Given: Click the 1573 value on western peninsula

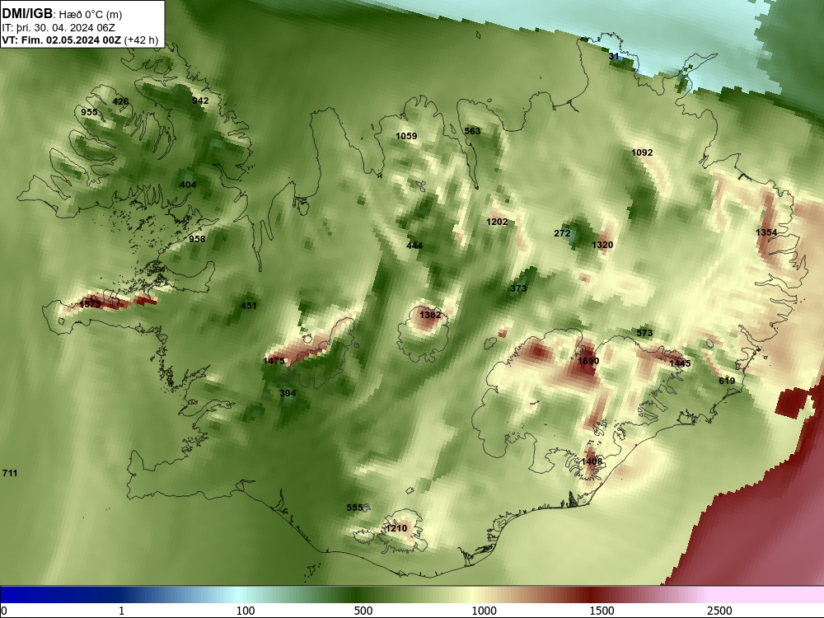Looking at the screenshot, I should tap(90, 304).
